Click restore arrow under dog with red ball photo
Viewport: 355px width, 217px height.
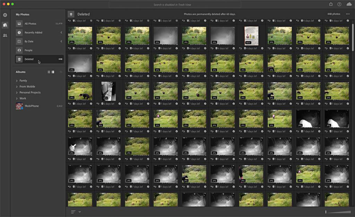pyautogui.click(x=69, y=104)
